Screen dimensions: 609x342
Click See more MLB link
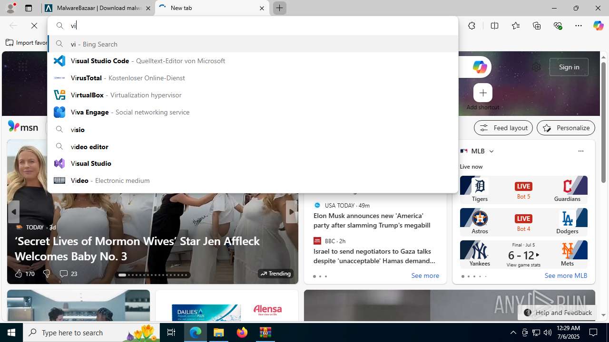click(566, 275)
